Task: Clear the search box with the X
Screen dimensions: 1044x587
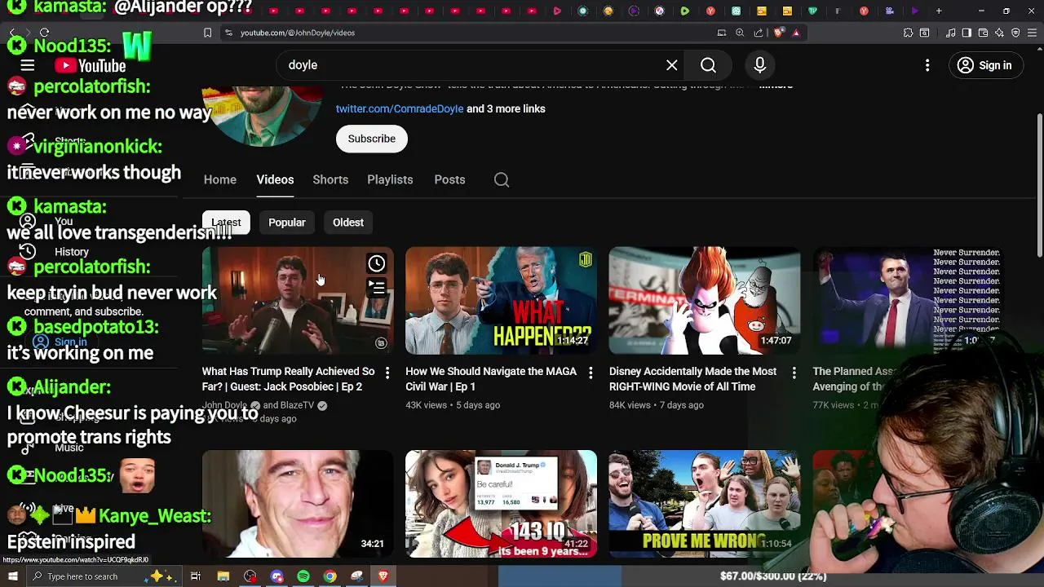Action: (x=671, y=65)
